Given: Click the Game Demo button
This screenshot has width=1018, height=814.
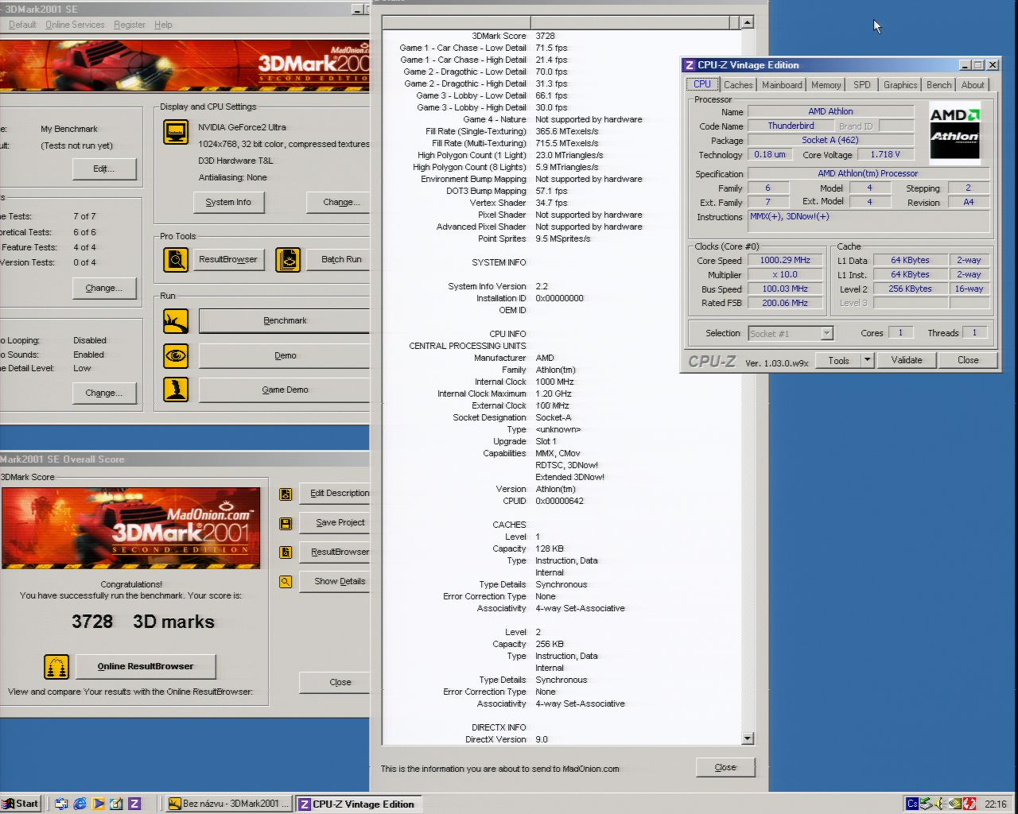Looking at the screenshot, I should point(284,390).
